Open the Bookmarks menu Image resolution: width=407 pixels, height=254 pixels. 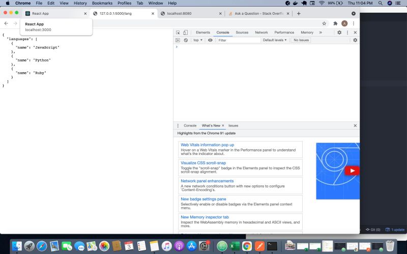pos(102,3)
